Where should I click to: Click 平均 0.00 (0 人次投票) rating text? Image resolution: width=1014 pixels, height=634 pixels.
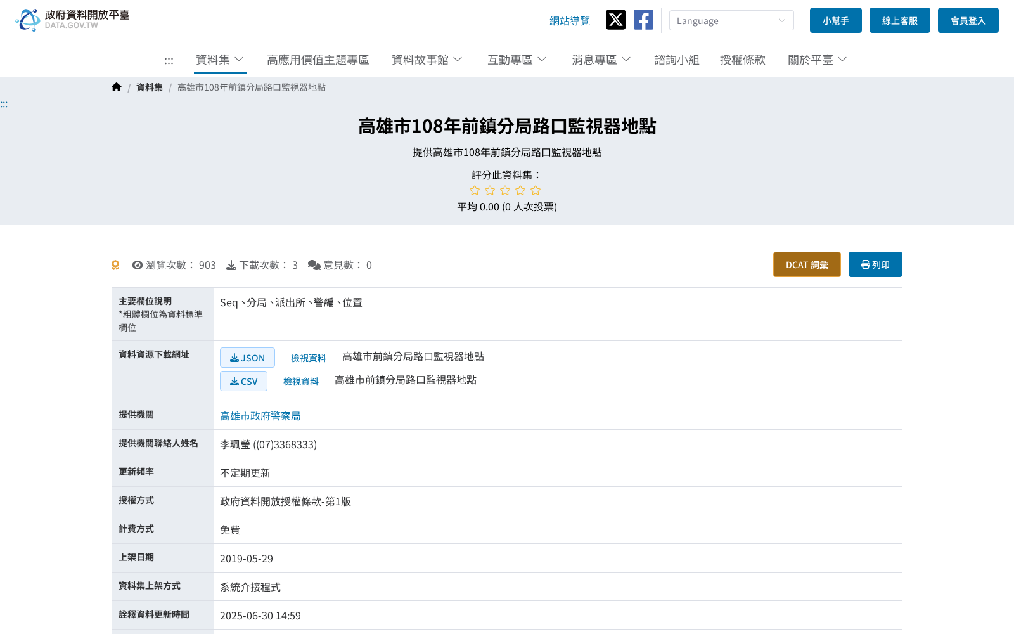[x=507, y=207]
